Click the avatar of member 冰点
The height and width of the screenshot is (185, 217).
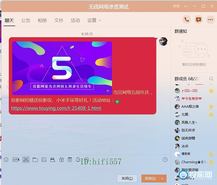(177, 146)
